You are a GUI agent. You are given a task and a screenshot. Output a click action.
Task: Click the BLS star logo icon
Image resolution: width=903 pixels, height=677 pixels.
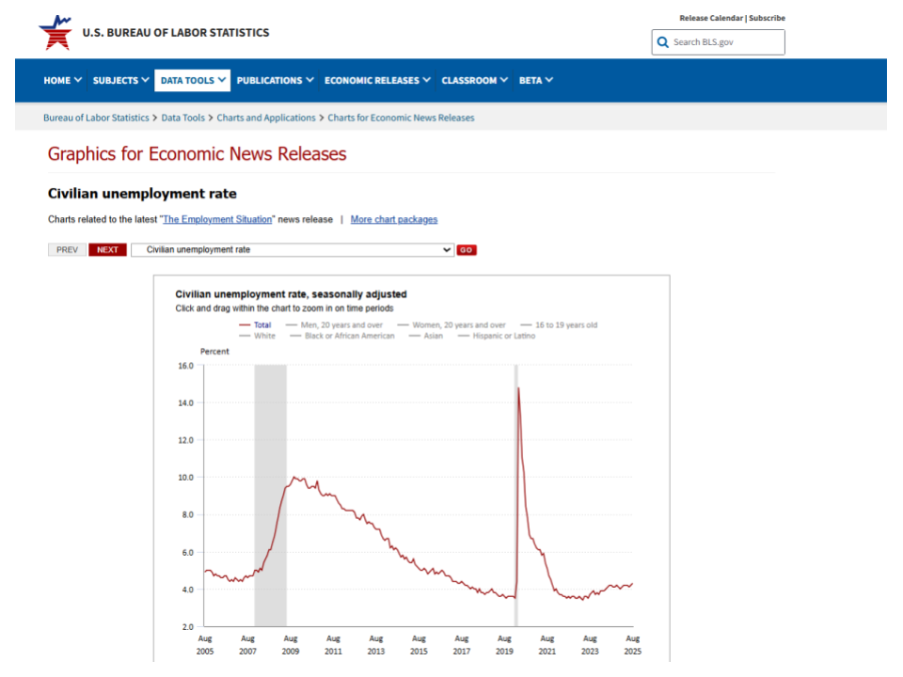pos(55,33)
